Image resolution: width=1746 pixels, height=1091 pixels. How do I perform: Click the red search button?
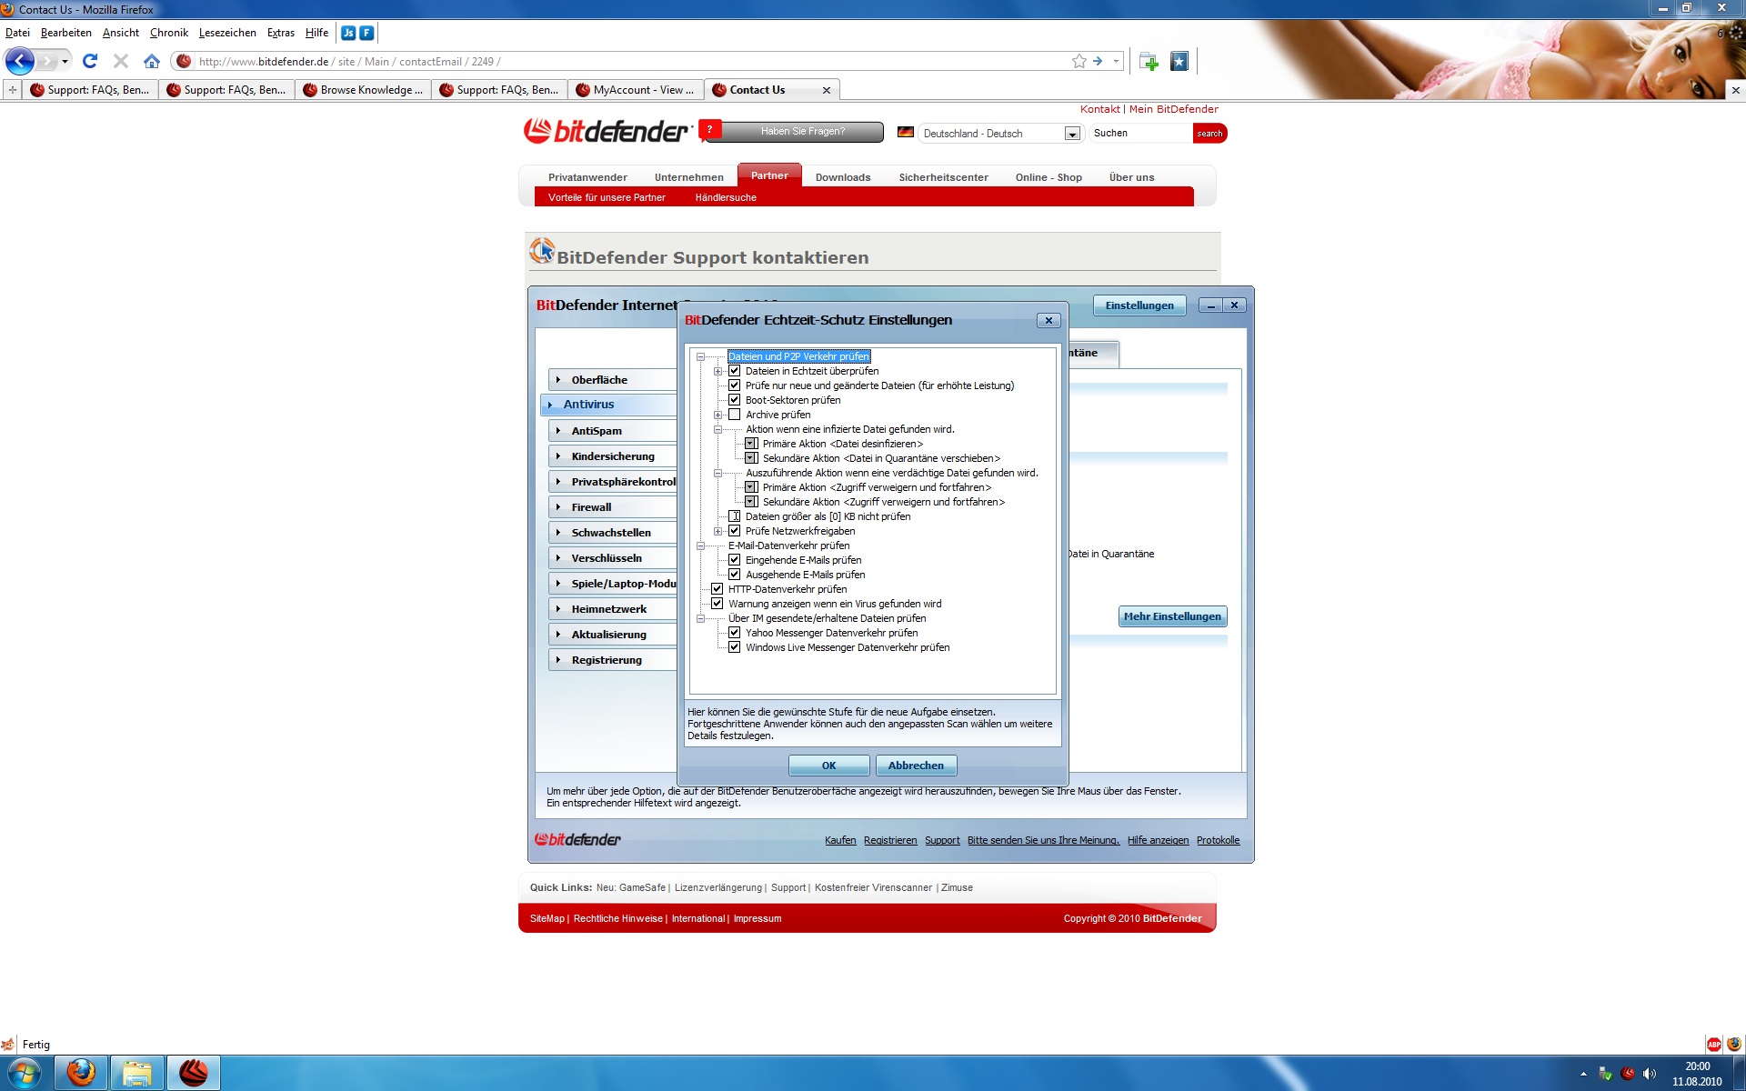tap(1209, 134)
